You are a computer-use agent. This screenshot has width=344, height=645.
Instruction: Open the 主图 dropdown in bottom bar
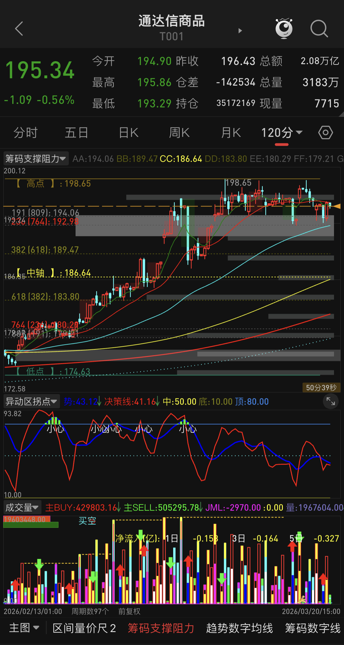[24, 628]
